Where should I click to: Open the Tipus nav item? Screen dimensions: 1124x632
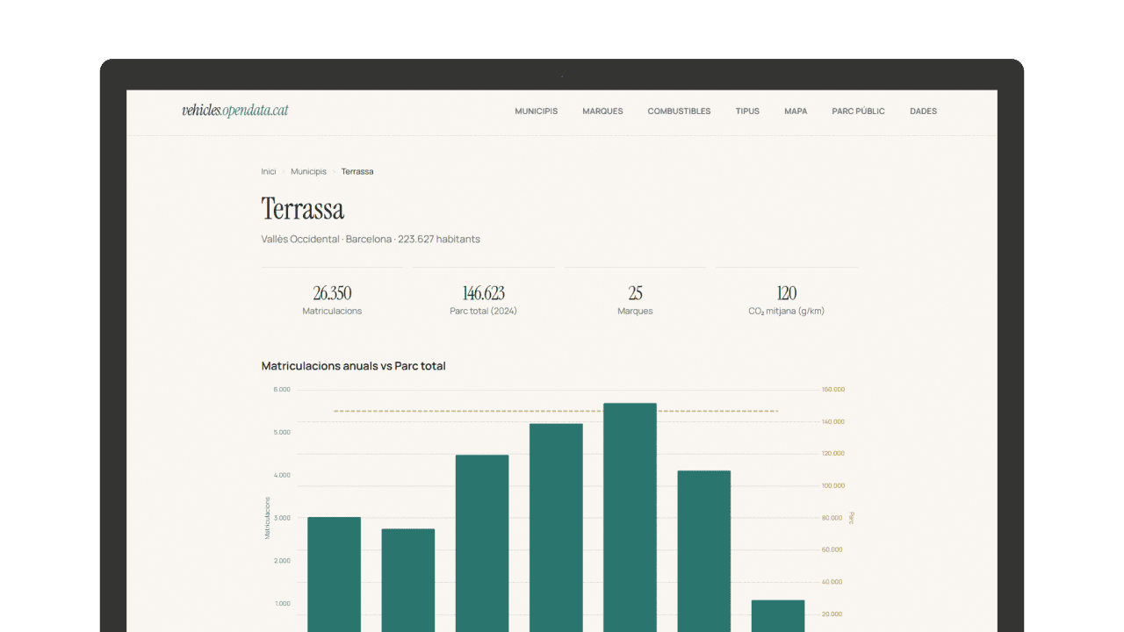coord(747,111)
